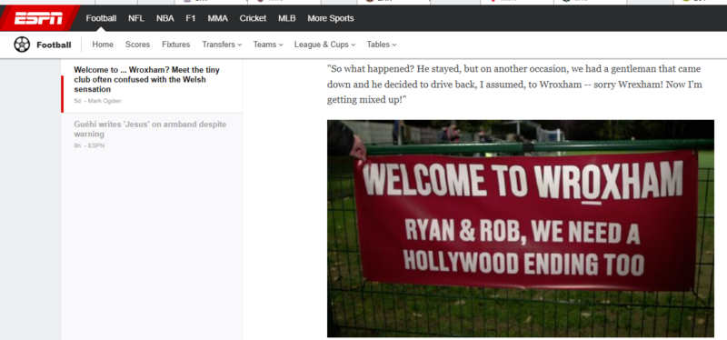
Task: Select F1 in top navigation
Action: tap(191, 18)
